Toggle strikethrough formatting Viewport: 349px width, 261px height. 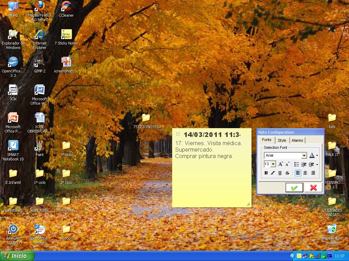pyautogui.click(x=287, y=173)
